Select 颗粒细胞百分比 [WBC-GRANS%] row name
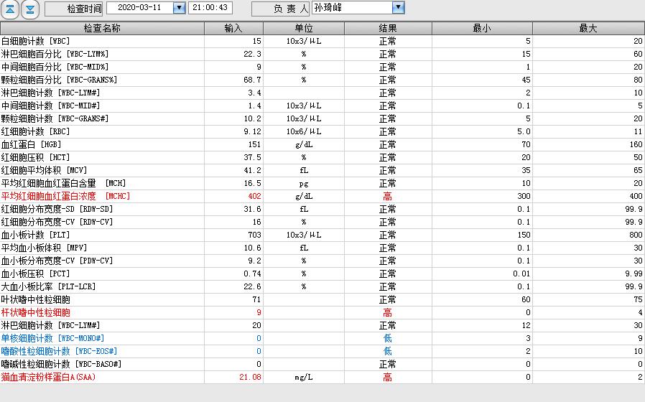Image resolution: width=645 pixels, height=402 pixels. click(x=59, y=80)
